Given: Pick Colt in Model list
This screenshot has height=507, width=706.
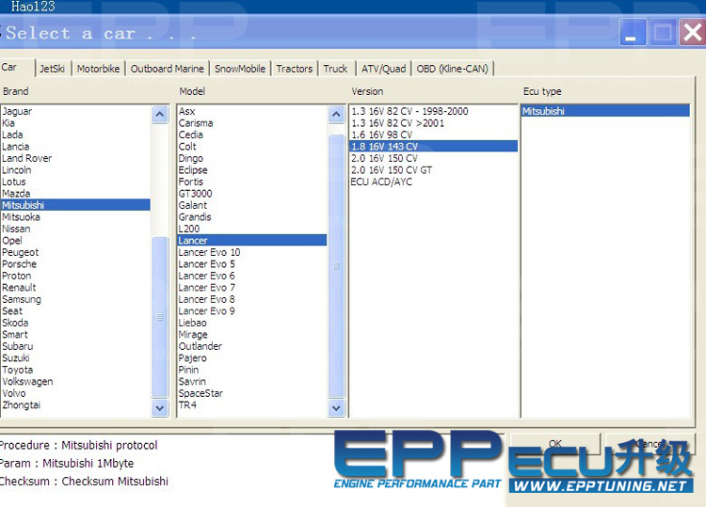Looking at the screenshot, I should point(252,146).
